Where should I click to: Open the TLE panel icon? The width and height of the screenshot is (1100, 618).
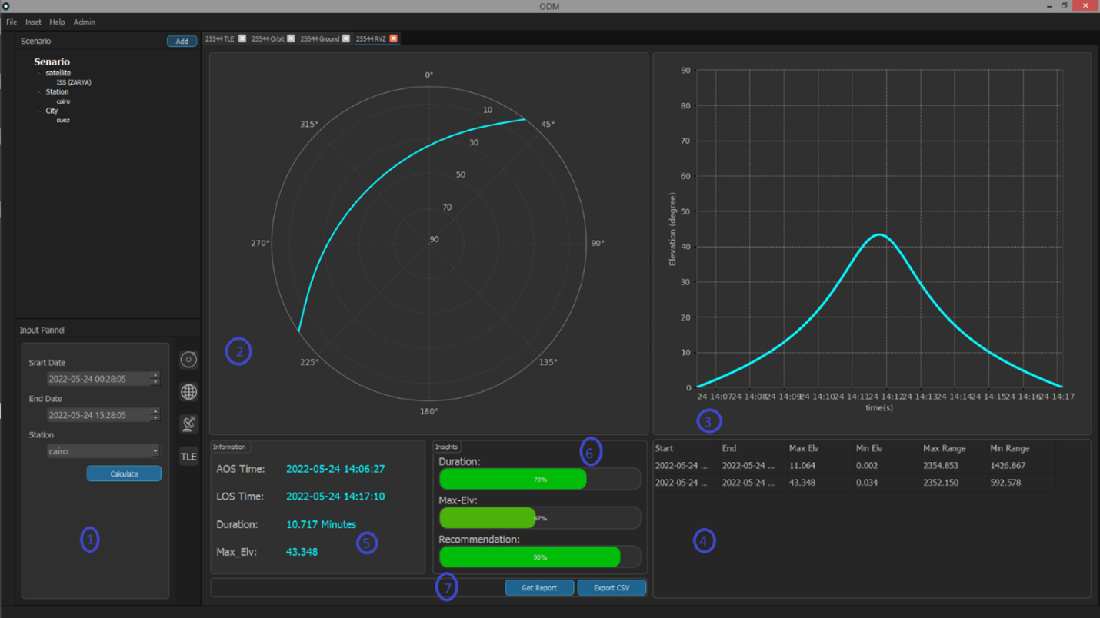click(x=188, y=456)
